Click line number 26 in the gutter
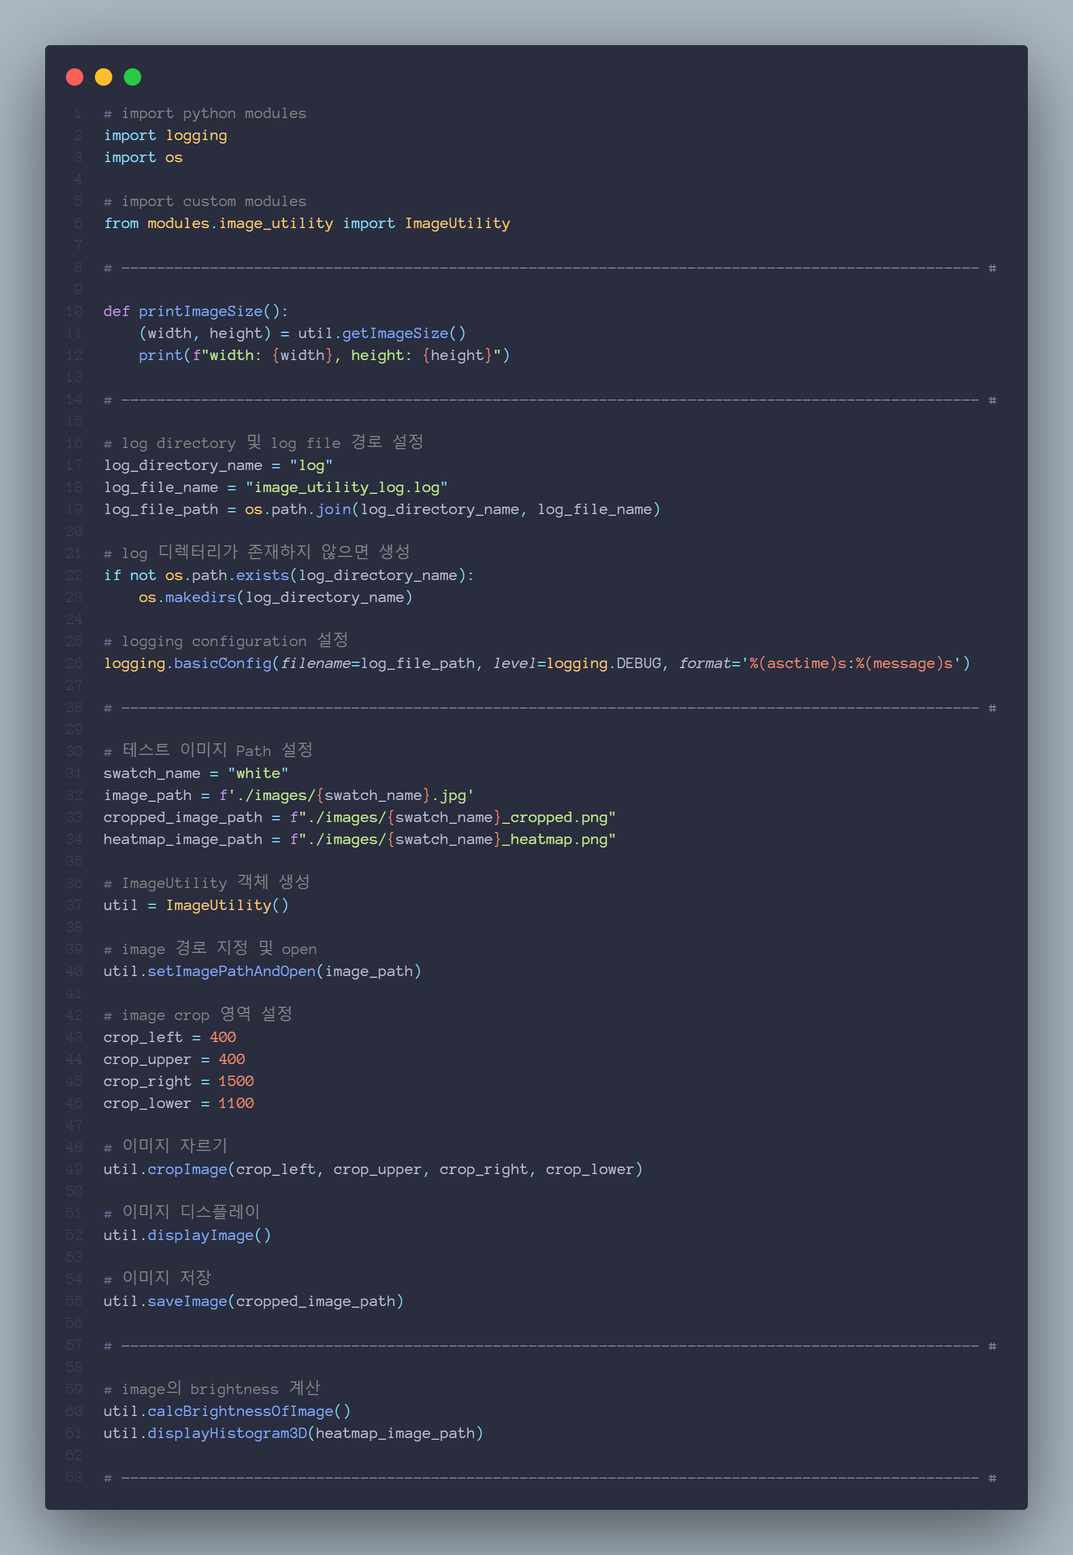The height and width of the screenshot is (1555, 1073). click(75, 663)
